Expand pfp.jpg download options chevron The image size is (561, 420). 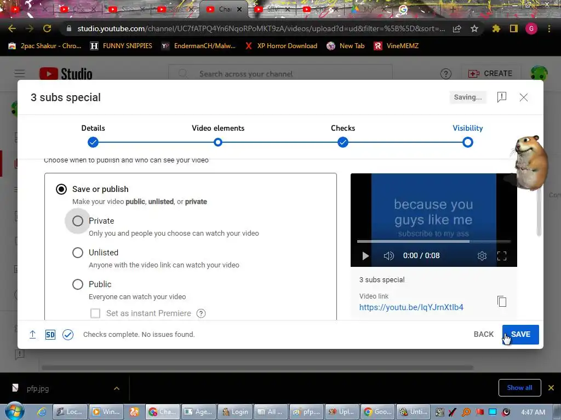117,388
